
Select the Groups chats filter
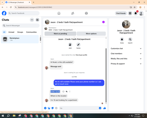coord(20,32)
